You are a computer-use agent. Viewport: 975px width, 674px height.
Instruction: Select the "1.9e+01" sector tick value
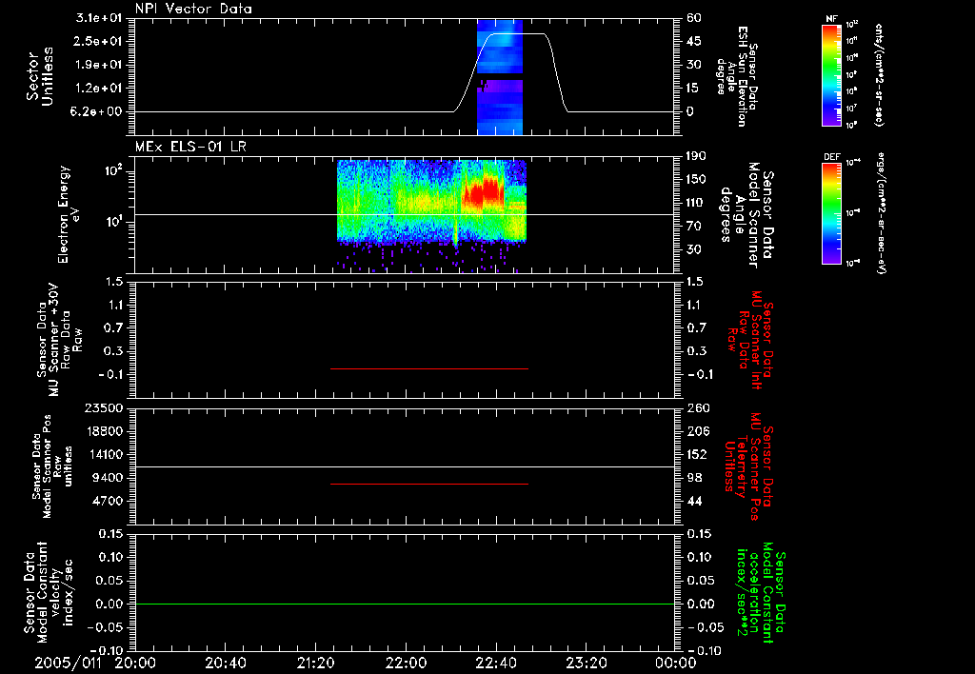(x=99, y=65)
